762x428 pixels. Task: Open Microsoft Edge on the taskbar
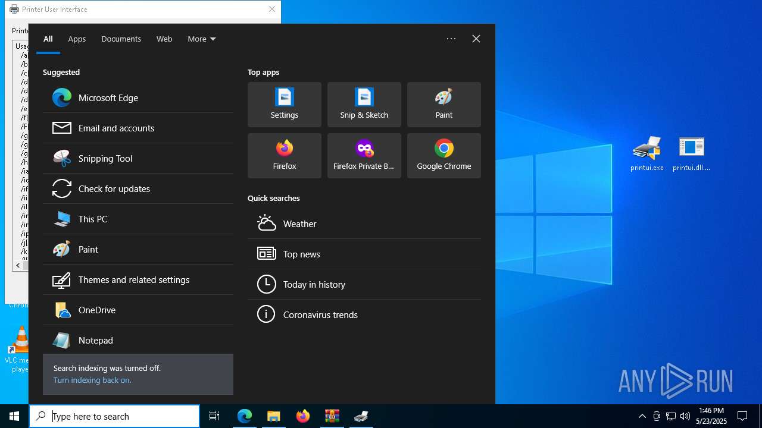point(245,416)
